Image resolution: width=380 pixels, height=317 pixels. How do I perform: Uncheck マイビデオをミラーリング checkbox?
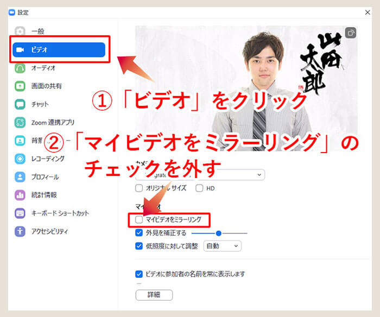pos(140,220)
